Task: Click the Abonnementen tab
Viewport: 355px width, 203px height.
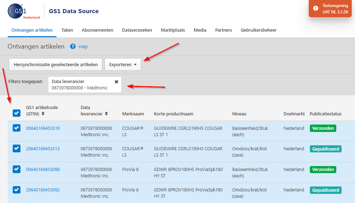Action: coord(97,30)
